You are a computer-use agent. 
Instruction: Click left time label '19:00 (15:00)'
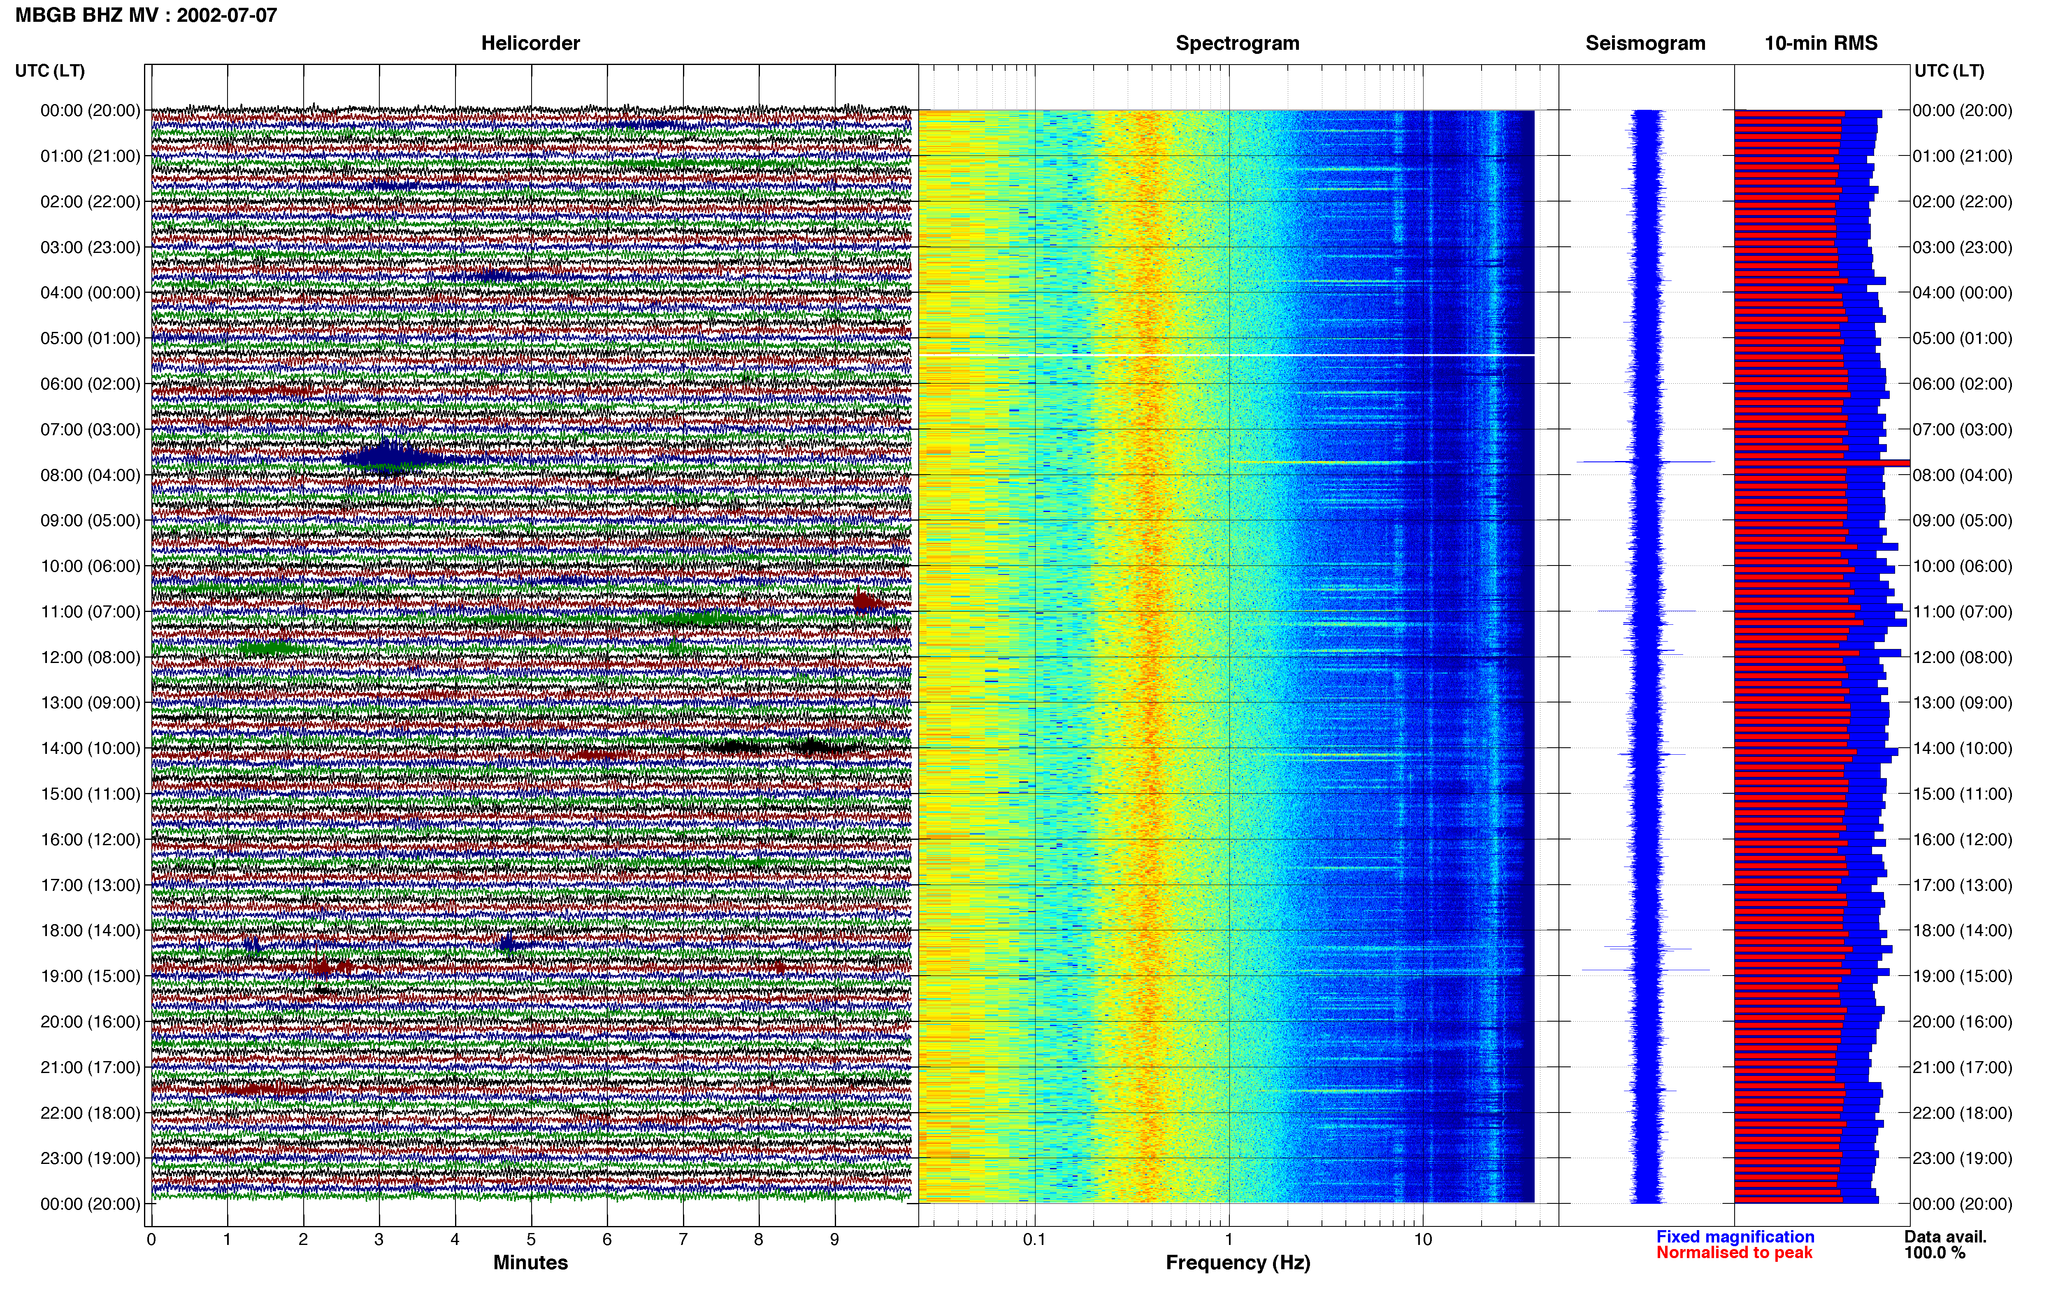(x=91, y=976)
